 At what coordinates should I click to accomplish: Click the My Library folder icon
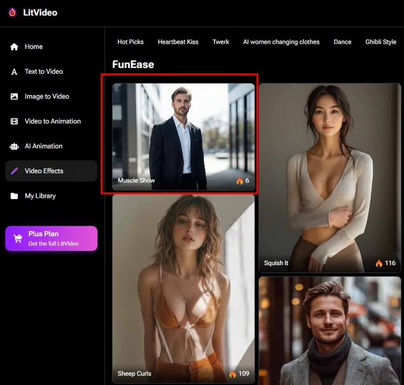(14, 196)
